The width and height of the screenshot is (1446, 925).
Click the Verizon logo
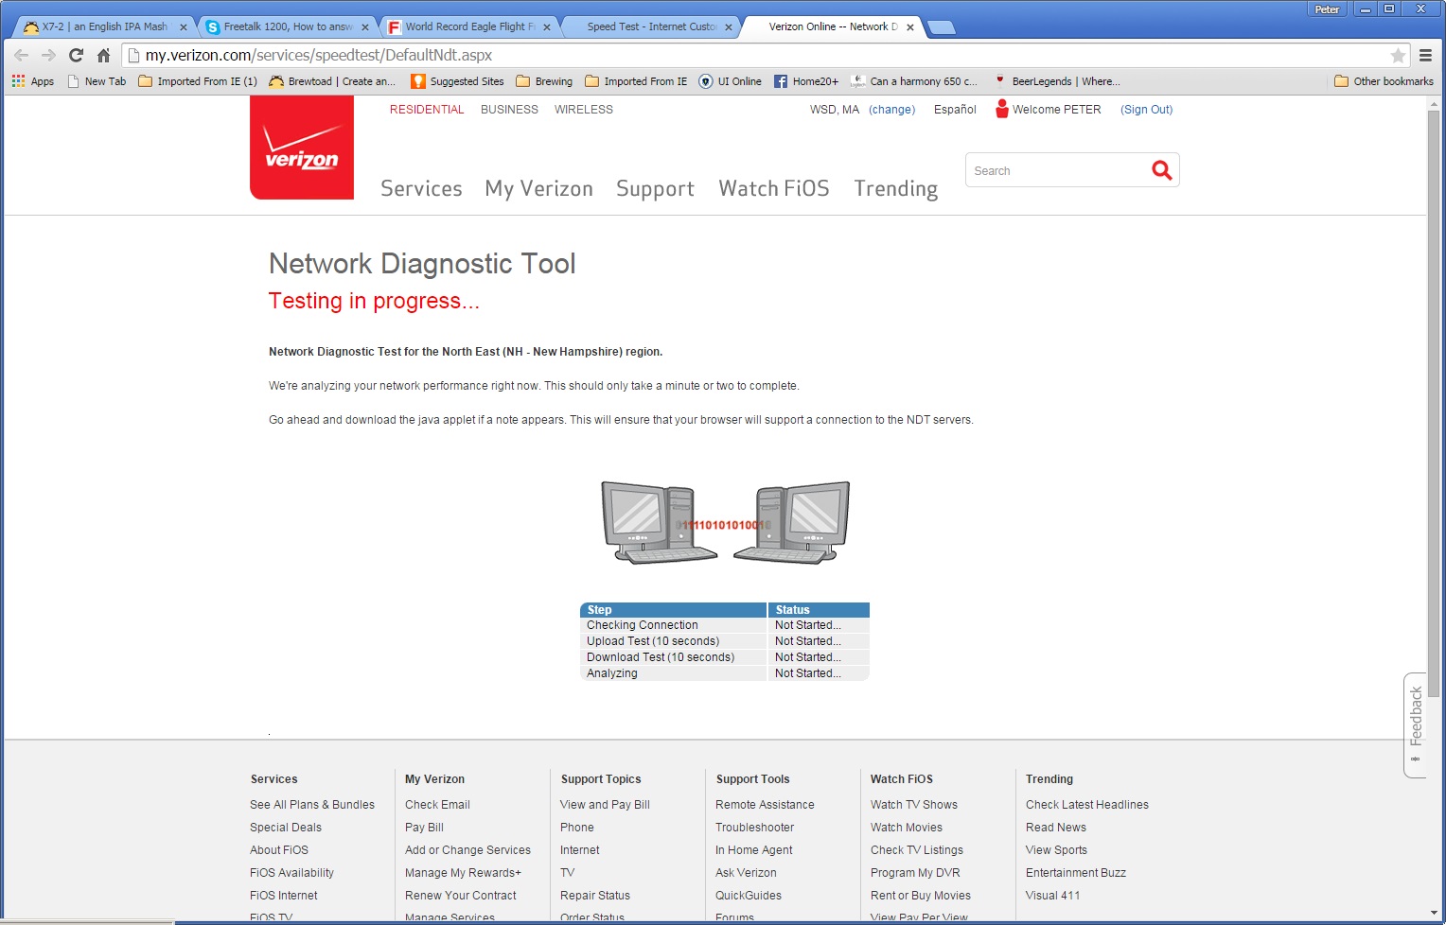(302, 148)
